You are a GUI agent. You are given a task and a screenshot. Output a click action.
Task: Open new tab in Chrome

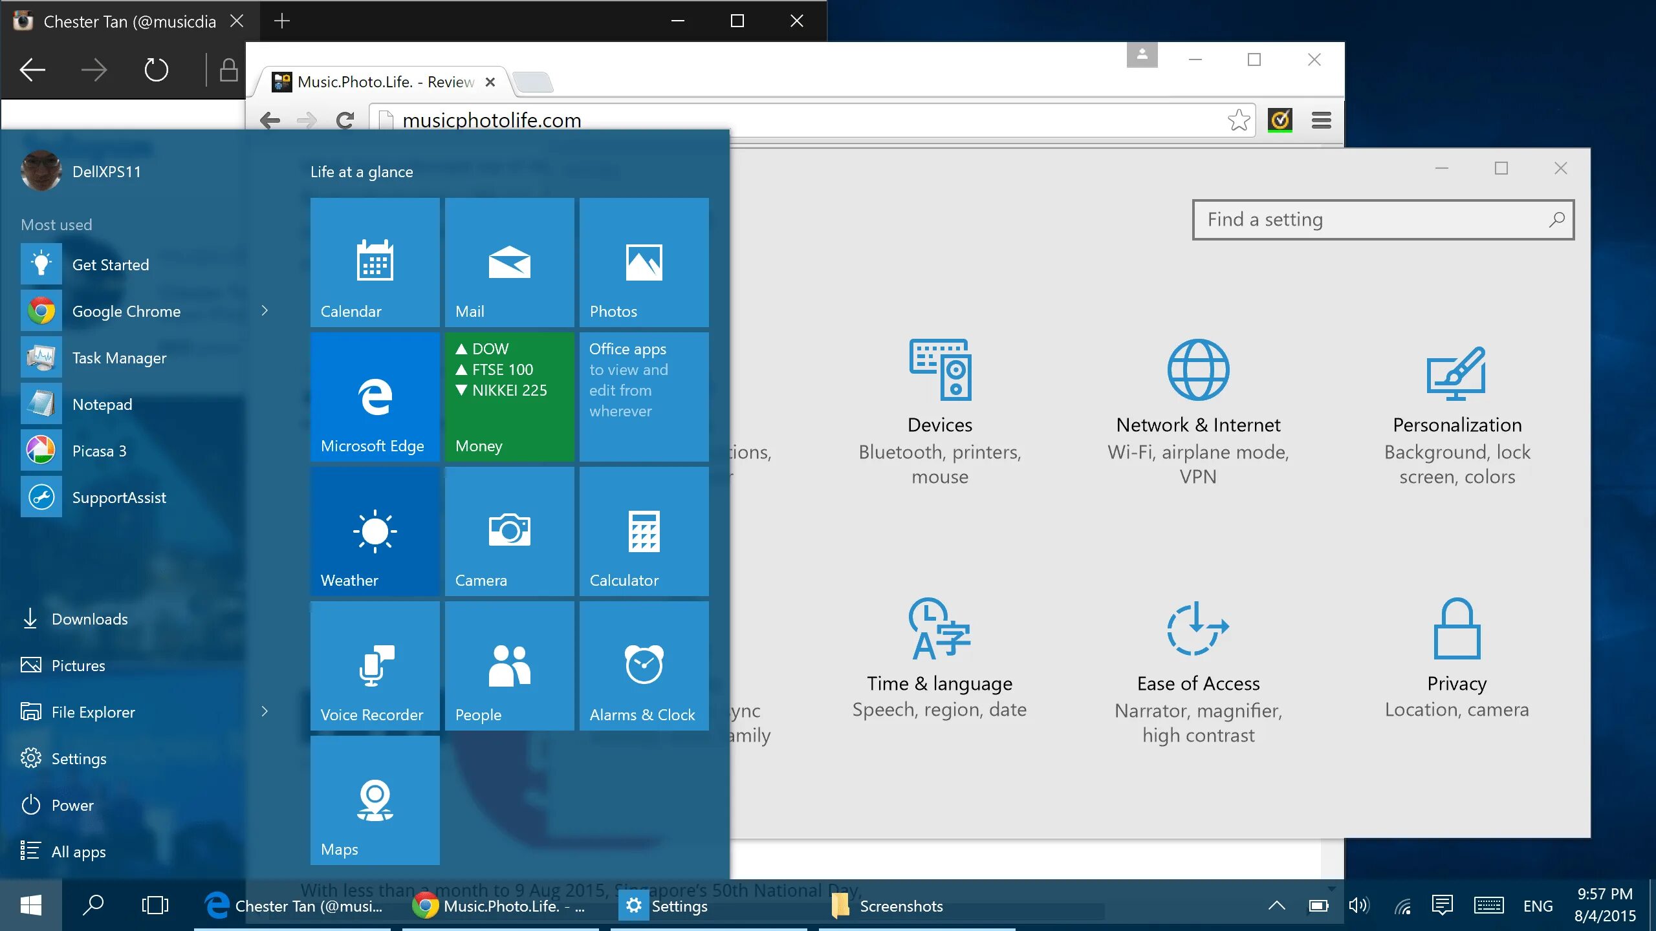[x=532, y=83]
